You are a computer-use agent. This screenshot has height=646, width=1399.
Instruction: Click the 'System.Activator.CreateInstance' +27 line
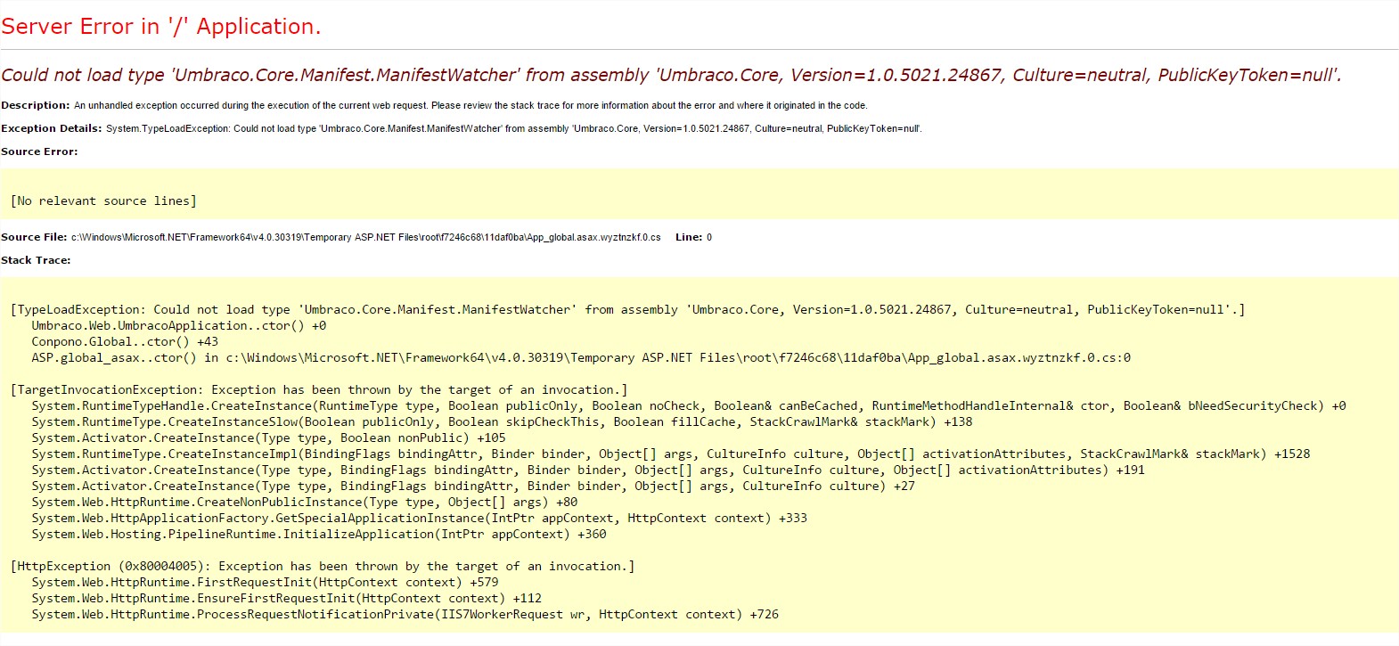[473, 487]
